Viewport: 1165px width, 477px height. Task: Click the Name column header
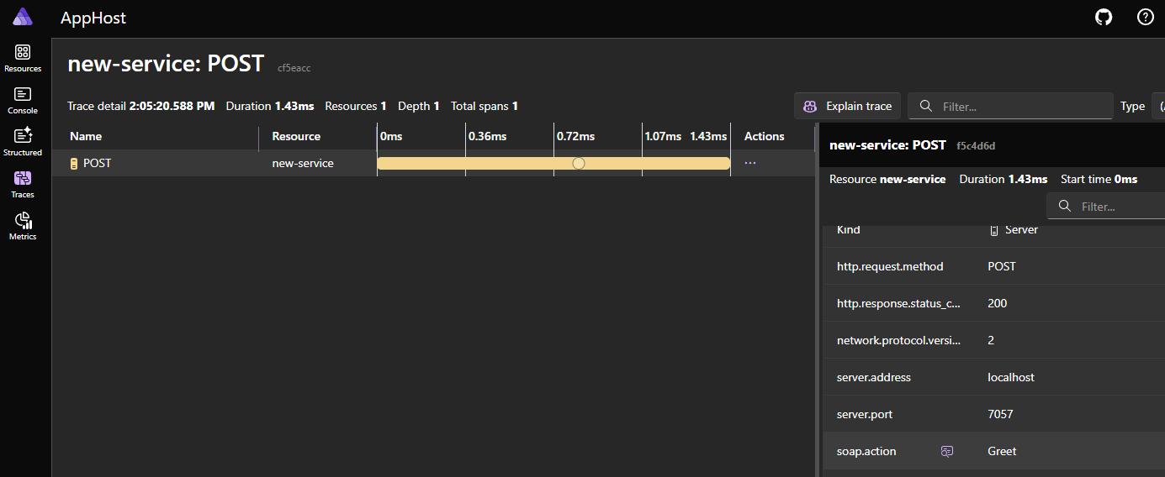(86, 136)
